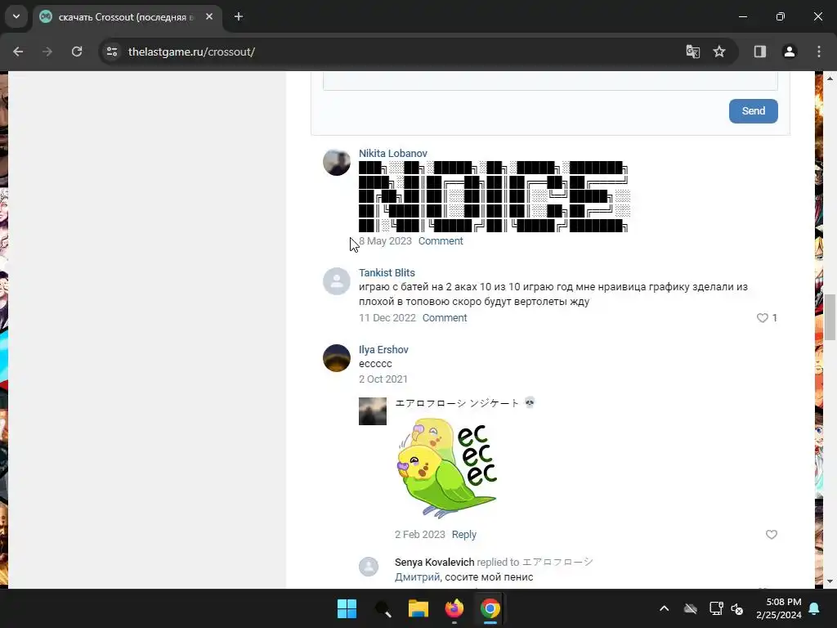Open Ilya Ershov's profile
The width and height of the screenshot is (837, 628).
(383, 350)
